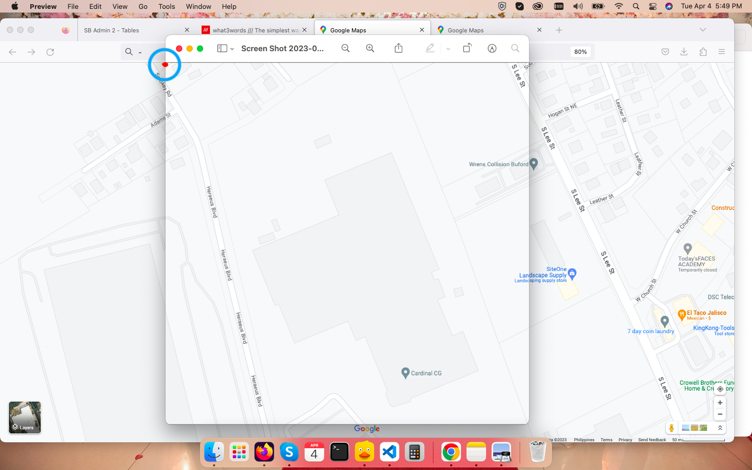Click the Preview zoom in magnifier
Viewport: 752px width, 470px height.
[370, 48]
